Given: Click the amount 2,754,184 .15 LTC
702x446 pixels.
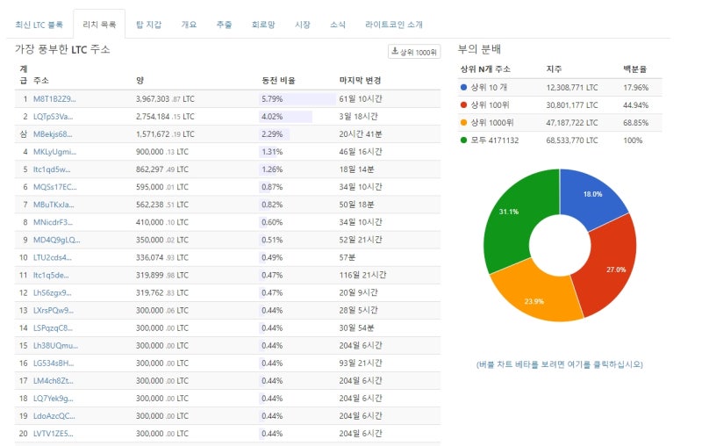Looking at the screenshot, I should click(x=165, y=117).
